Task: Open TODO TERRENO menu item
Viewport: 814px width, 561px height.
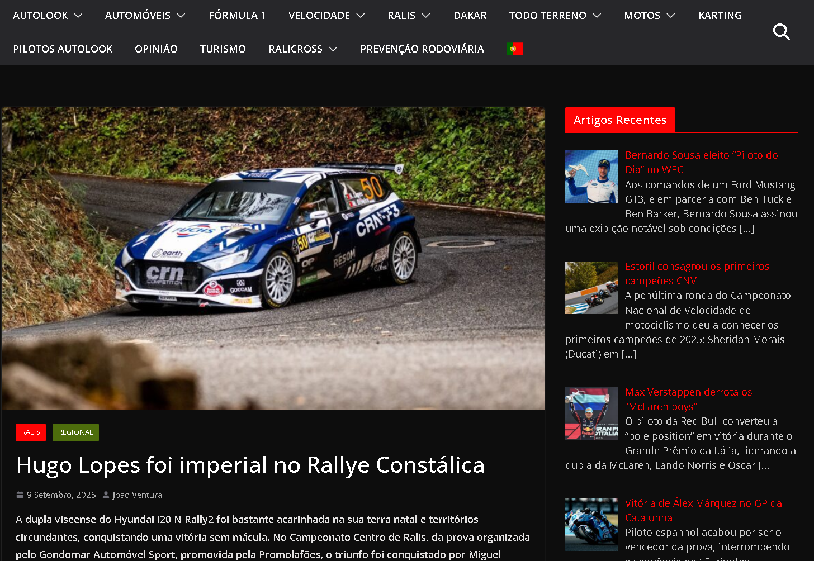Action: pos(547,16)
